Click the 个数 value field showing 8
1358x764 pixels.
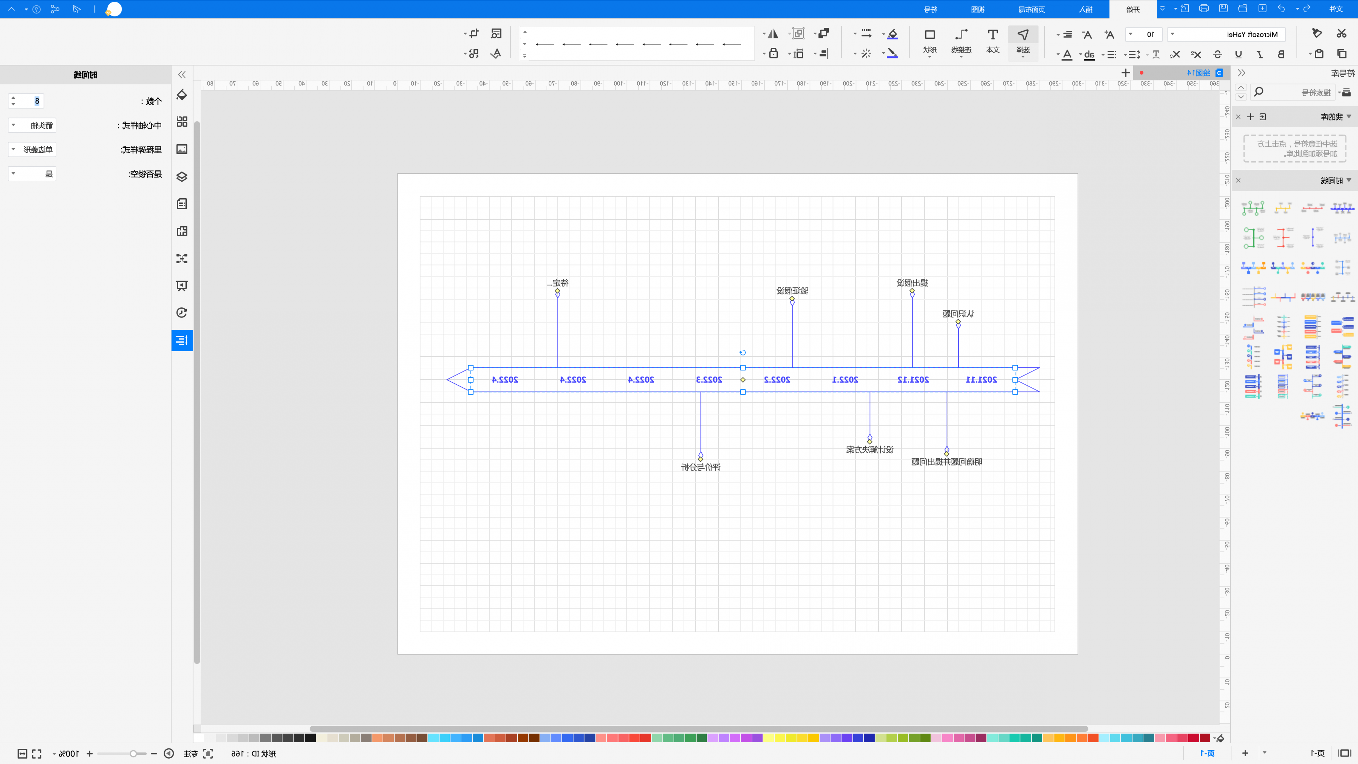(26, 101)
